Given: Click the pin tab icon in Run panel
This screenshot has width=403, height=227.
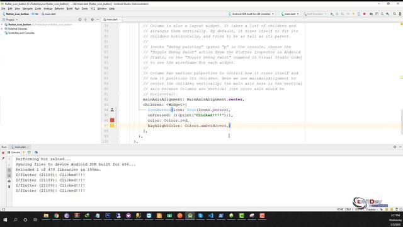Looking at the screenshot, I should [x=3, y=158].
